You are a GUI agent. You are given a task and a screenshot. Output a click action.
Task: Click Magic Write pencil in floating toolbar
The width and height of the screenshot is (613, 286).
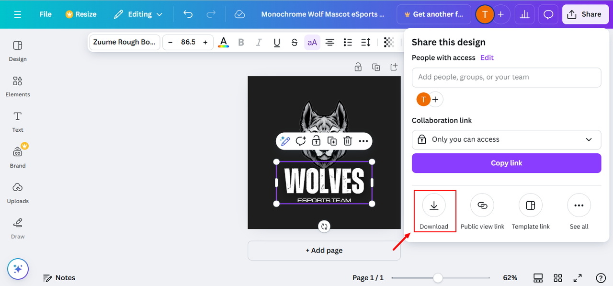285,141
